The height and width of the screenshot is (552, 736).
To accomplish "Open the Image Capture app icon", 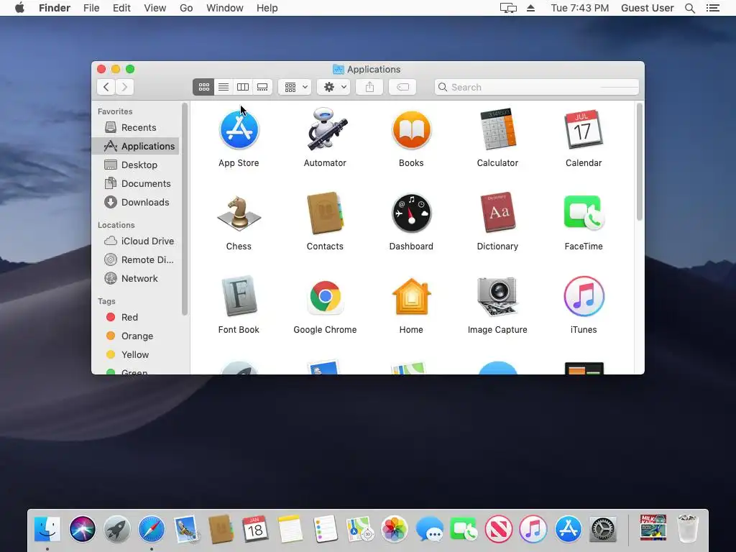I will coord(497,297).
